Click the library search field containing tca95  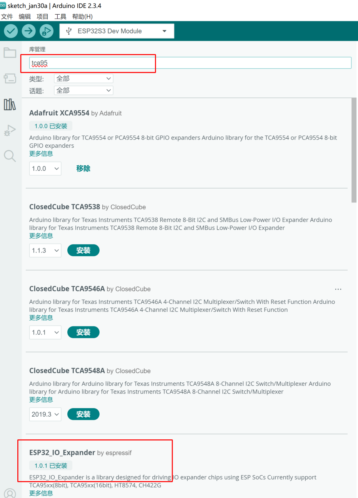point(190,63)
